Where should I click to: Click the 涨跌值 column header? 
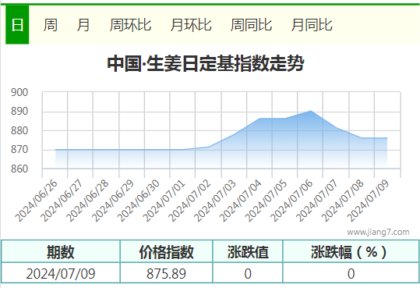pyautogui.click(x=248, y=252)
